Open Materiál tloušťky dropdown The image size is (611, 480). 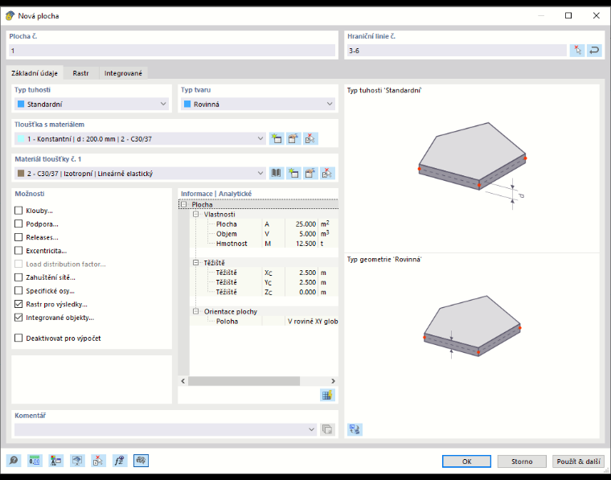tap(140, 174)
